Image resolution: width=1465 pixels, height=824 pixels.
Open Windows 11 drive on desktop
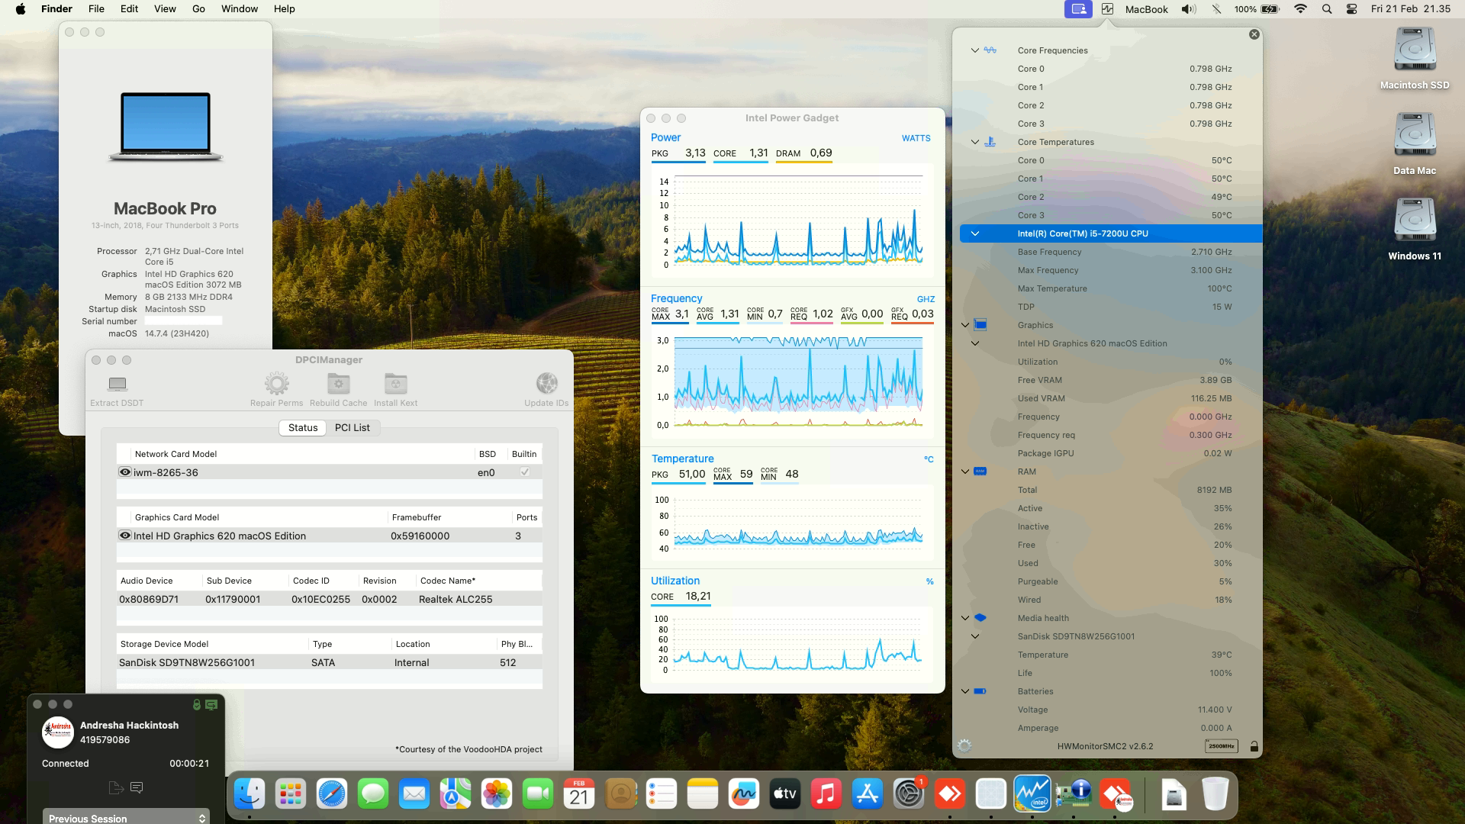click(x=1415, y=222)
